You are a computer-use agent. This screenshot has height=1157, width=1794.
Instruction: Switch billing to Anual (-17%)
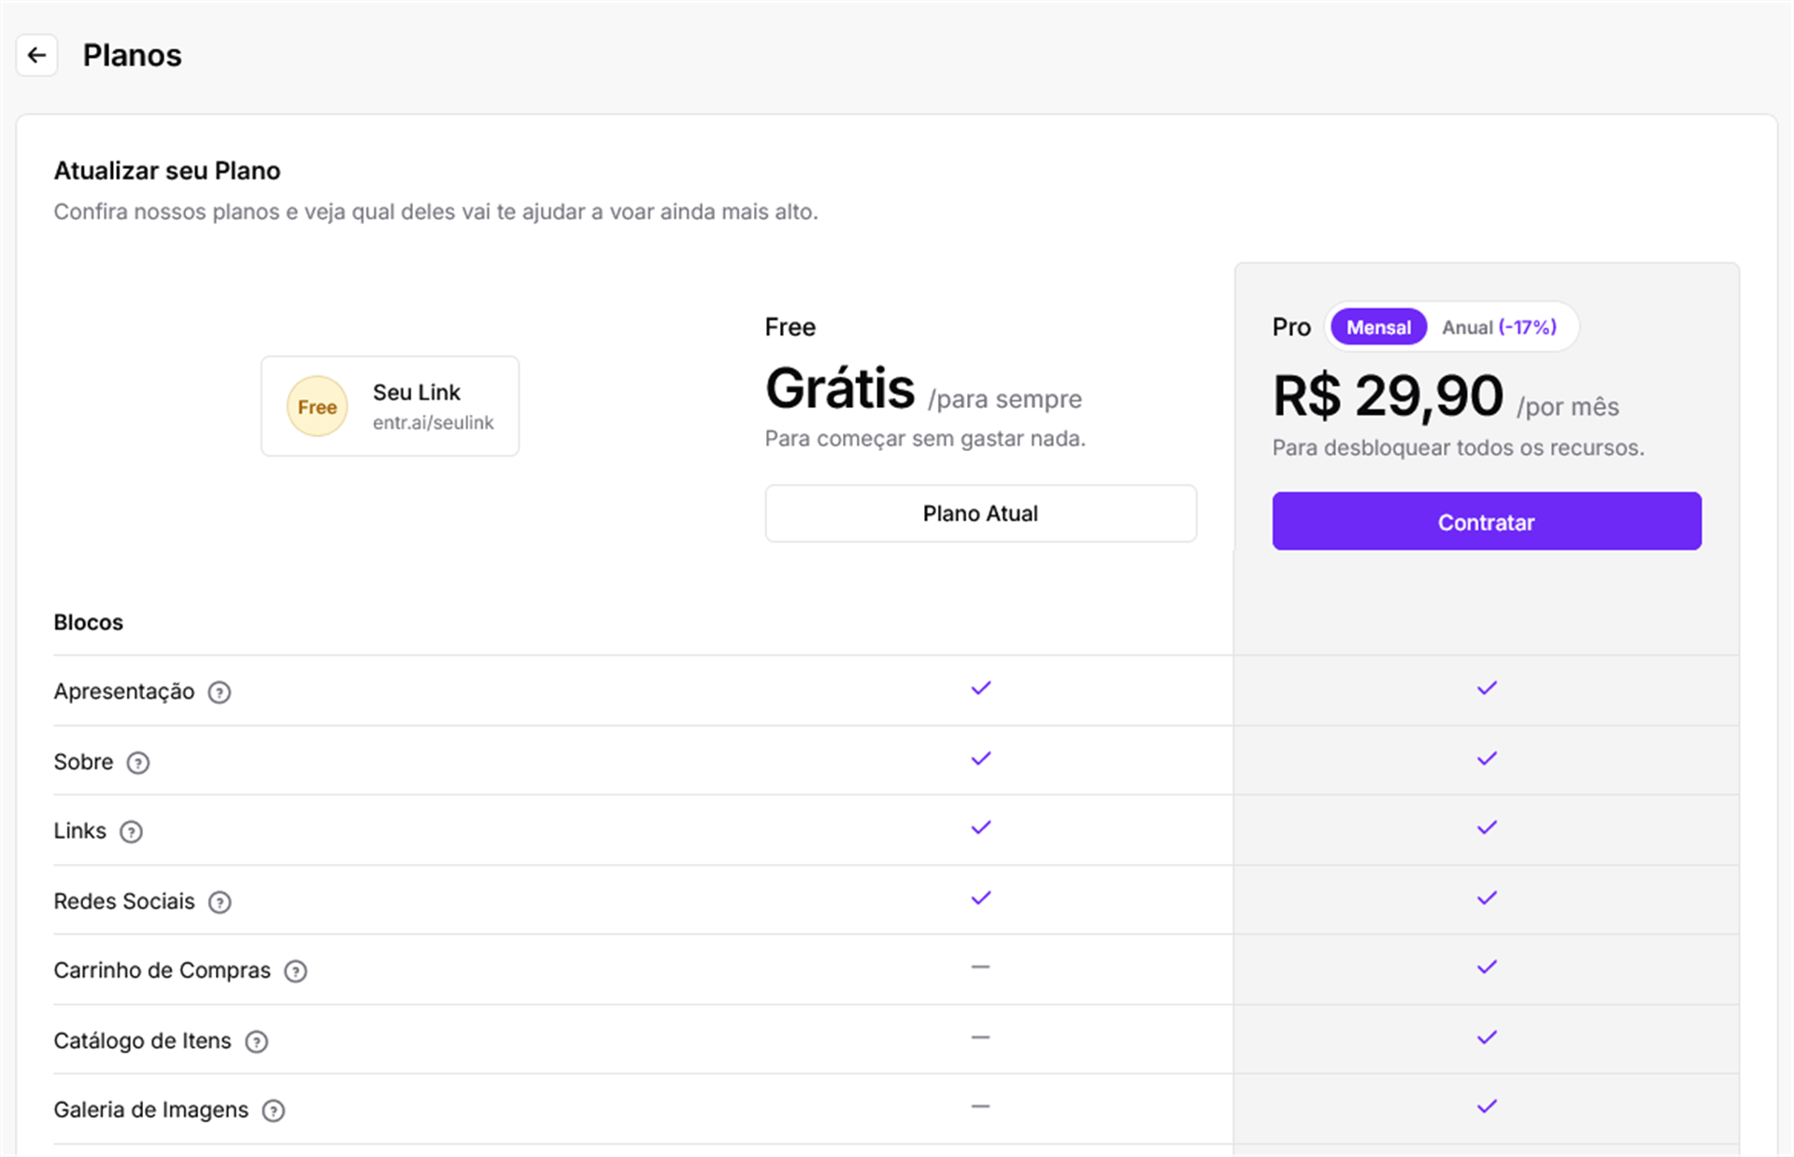1499,328
